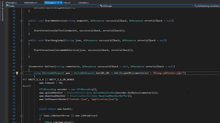The height and width of the screenshot is (123, 220).
Task: Switch to the Consultar.cs tab
Action: [83, 3]
